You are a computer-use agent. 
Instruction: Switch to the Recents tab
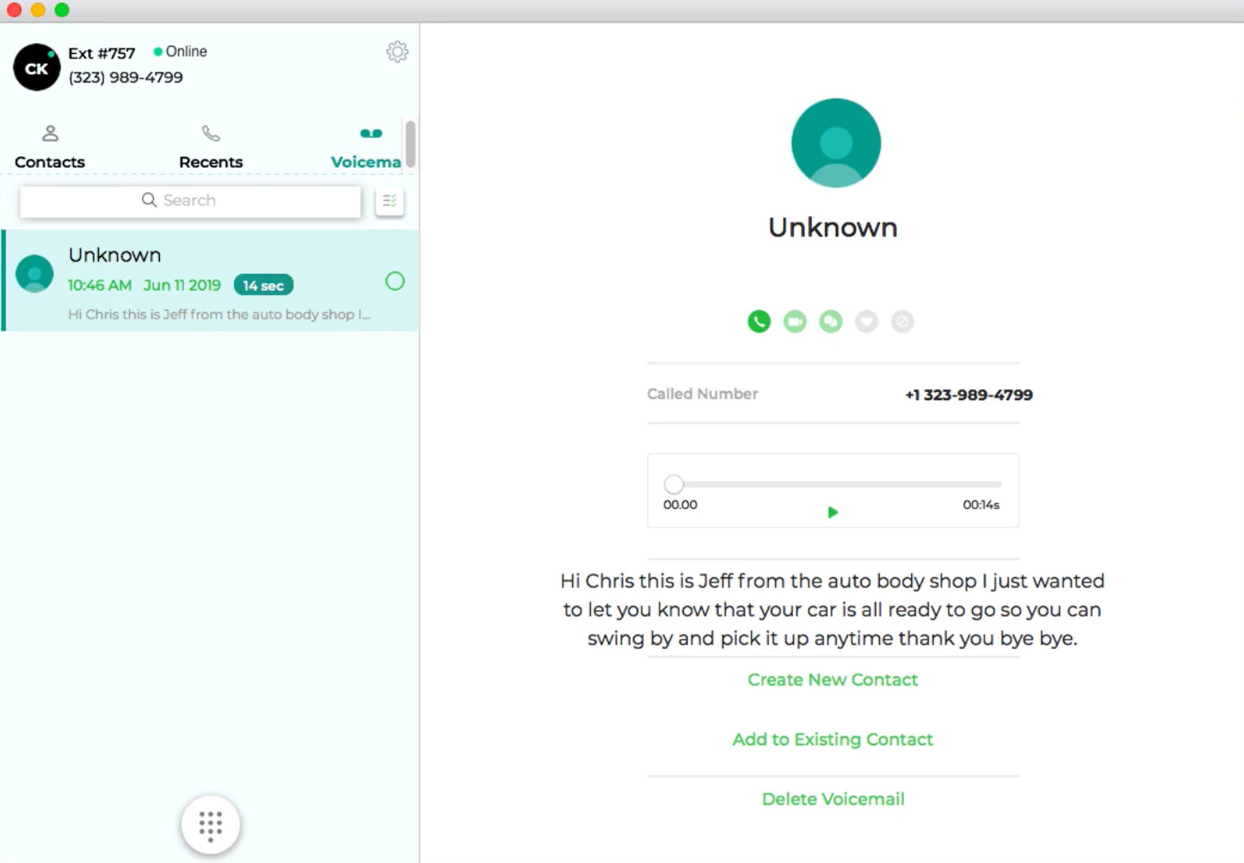coord(210,146)
